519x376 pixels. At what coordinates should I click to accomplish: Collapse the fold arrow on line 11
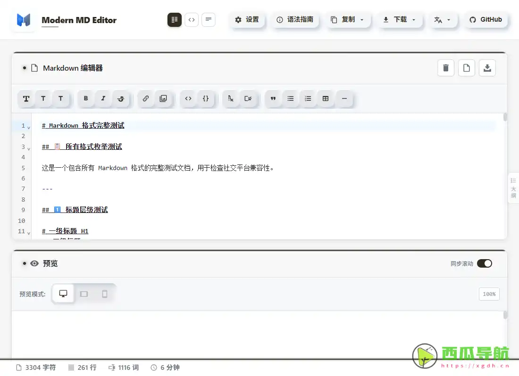pos(29,233)
